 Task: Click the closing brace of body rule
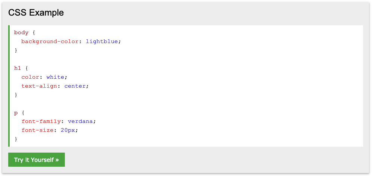(16, 50)
